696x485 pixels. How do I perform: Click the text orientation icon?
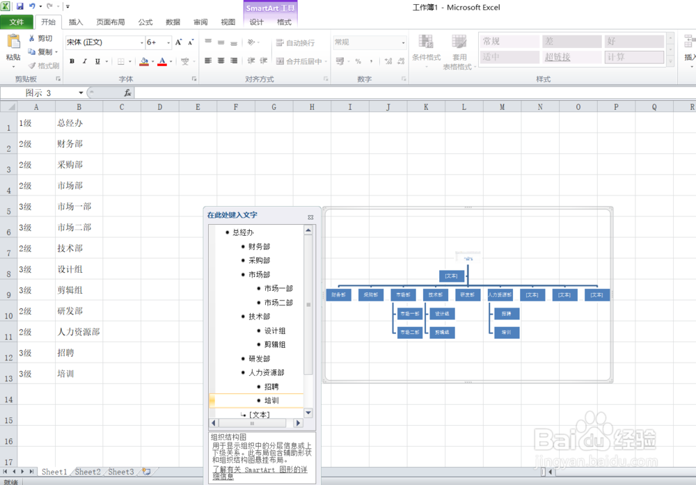251,42
